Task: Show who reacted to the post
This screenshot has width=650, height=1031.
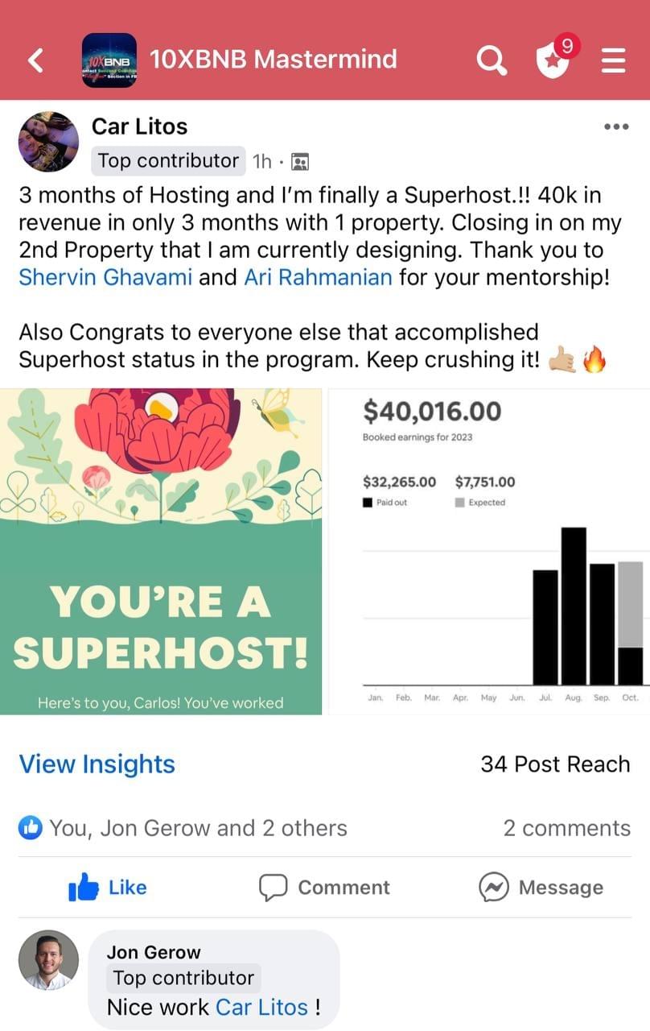Action: [x=183, y=828]
